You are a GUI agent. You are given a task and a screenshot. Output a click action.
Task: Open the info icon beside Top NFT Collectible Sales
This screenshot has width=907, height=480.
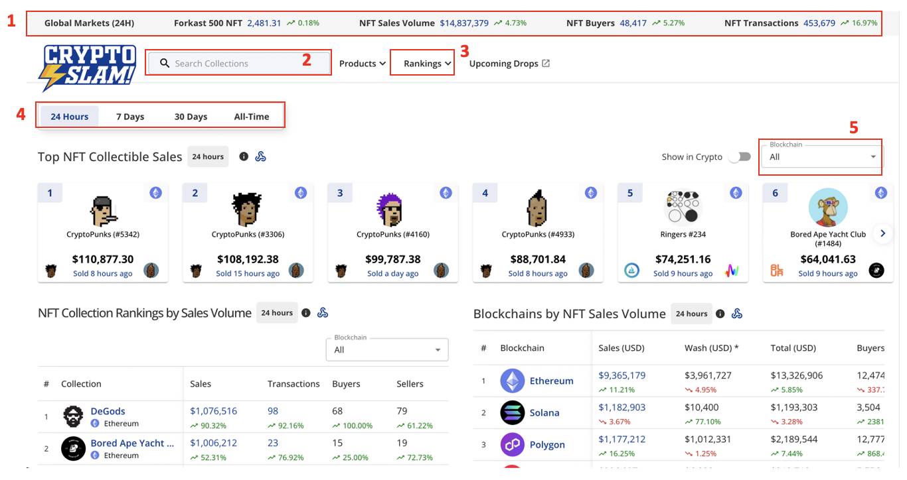coord(244,157)
